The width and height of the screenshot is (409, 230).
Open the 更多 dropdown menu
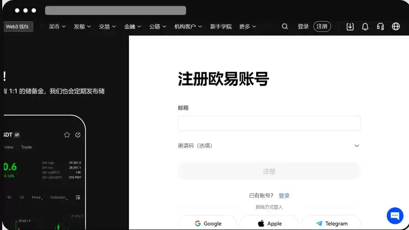point(247,26)
